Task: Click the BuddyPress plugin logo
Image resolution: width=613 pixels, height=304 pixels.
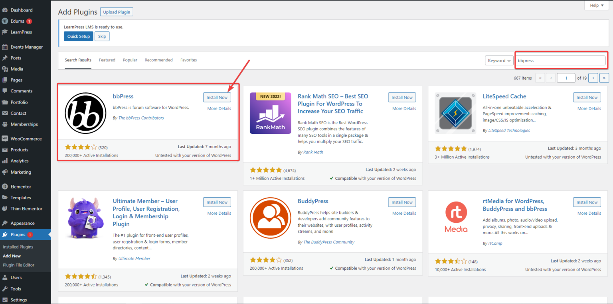Action: click(271, 218)
